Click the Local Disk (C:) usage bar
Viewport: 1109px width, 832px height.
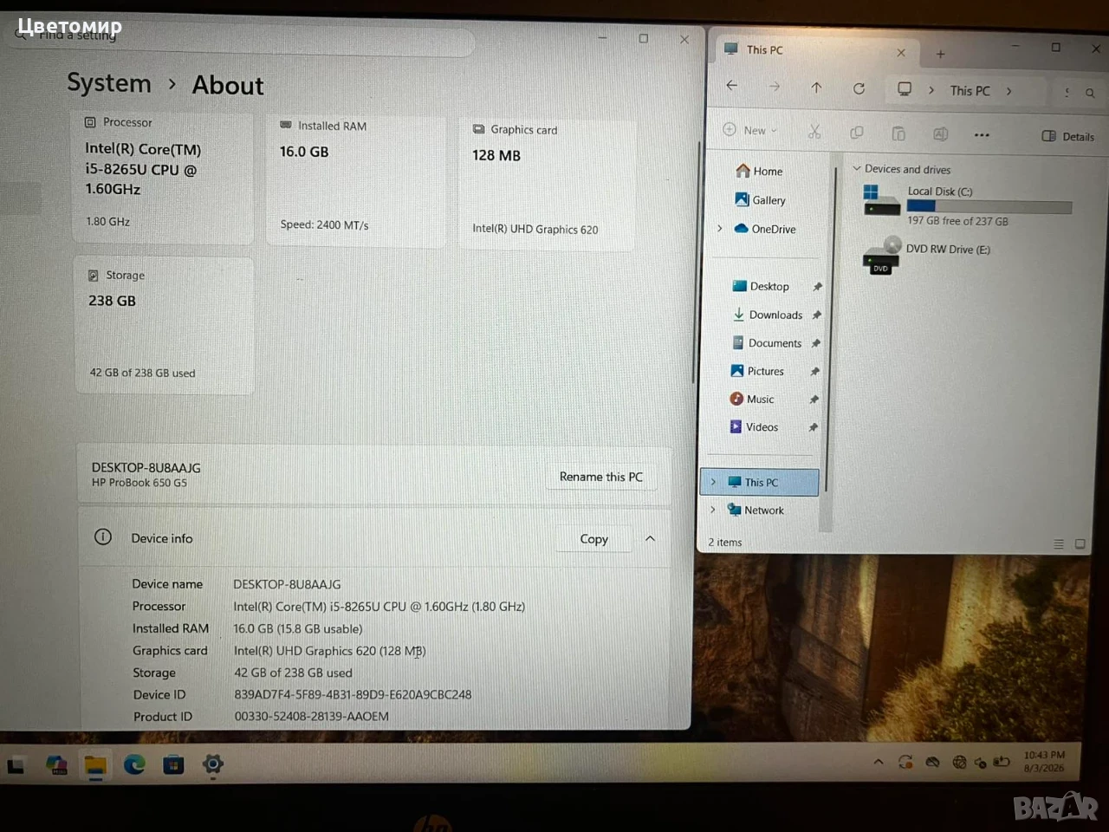click(989, 206)
